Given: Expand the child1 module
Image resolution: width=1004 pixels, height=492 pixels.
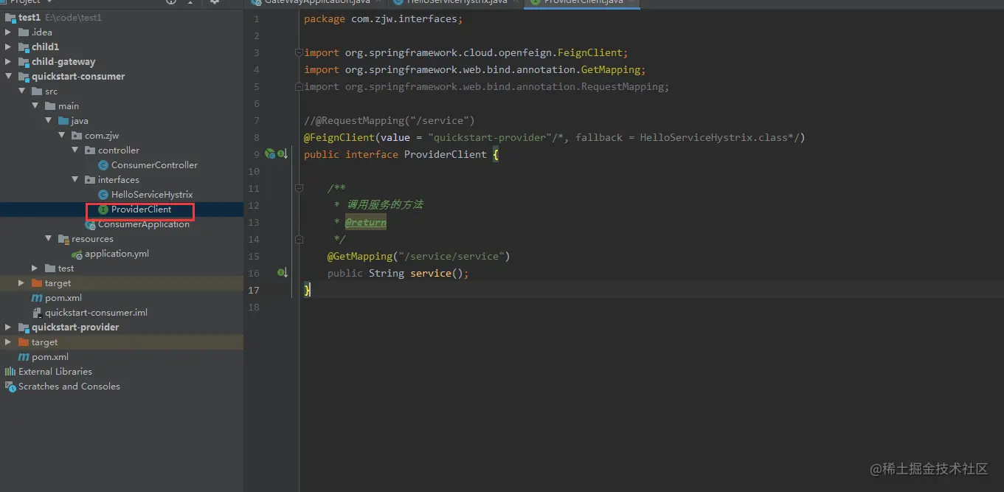Looking at the screenshot, I should click(x=9, y=47).
